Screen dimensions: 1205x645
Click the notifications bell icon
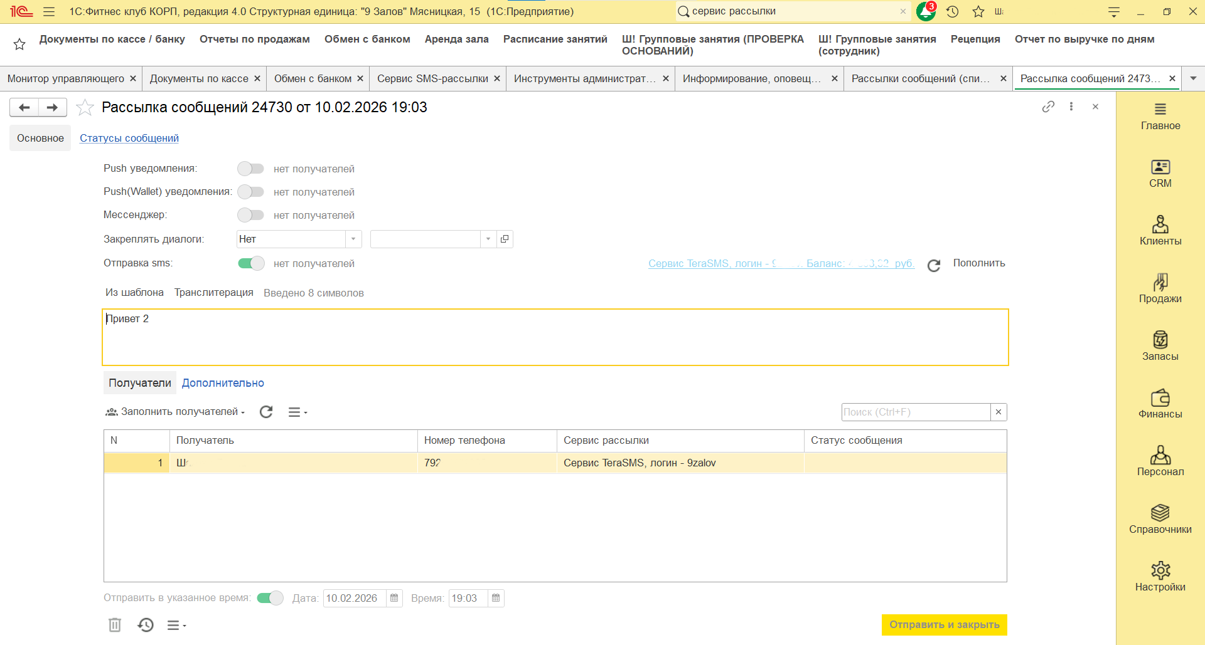[925, 11]
